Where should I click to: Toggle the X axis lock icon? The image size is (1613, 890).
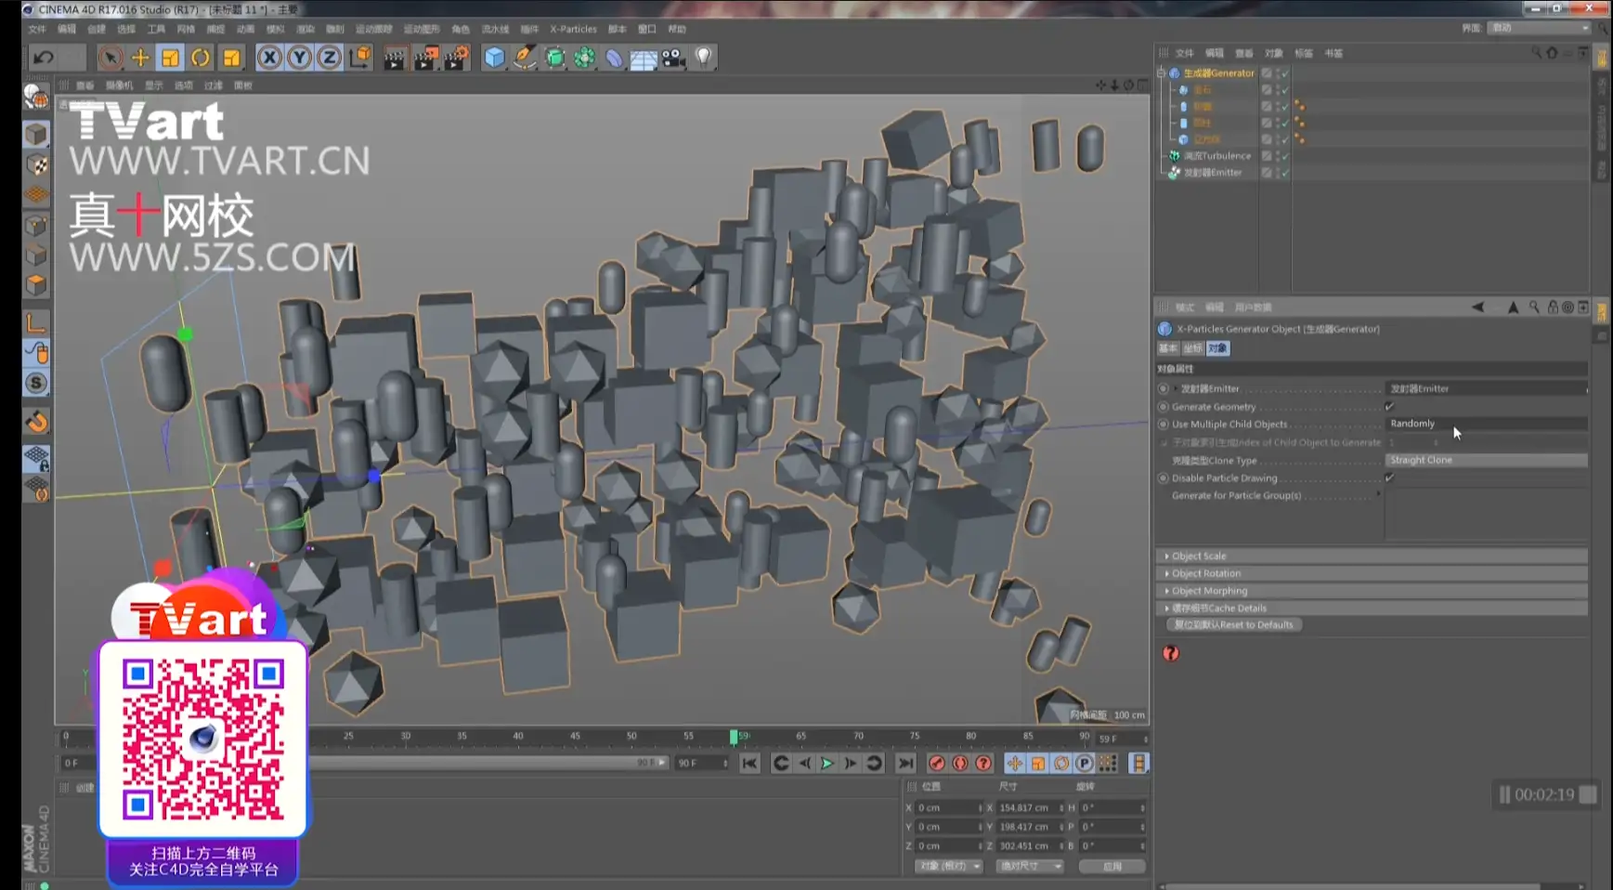pyautogui.click(x=269, y=58)
